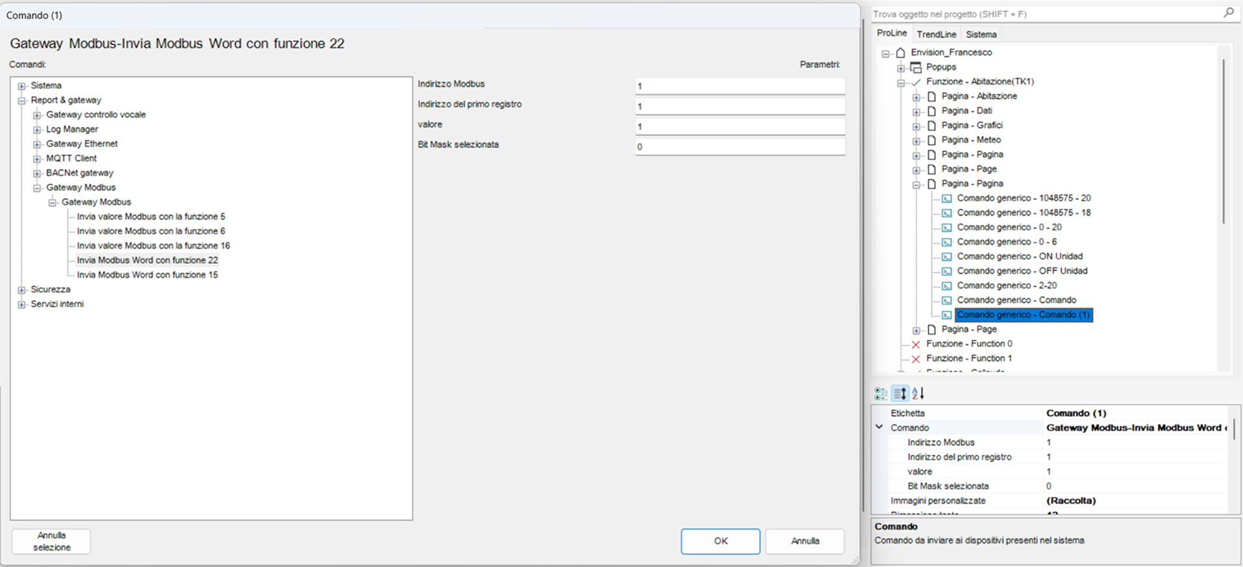Open the Sistema tab
This screenshot has width=1243, height=567.
coord(981,34)
